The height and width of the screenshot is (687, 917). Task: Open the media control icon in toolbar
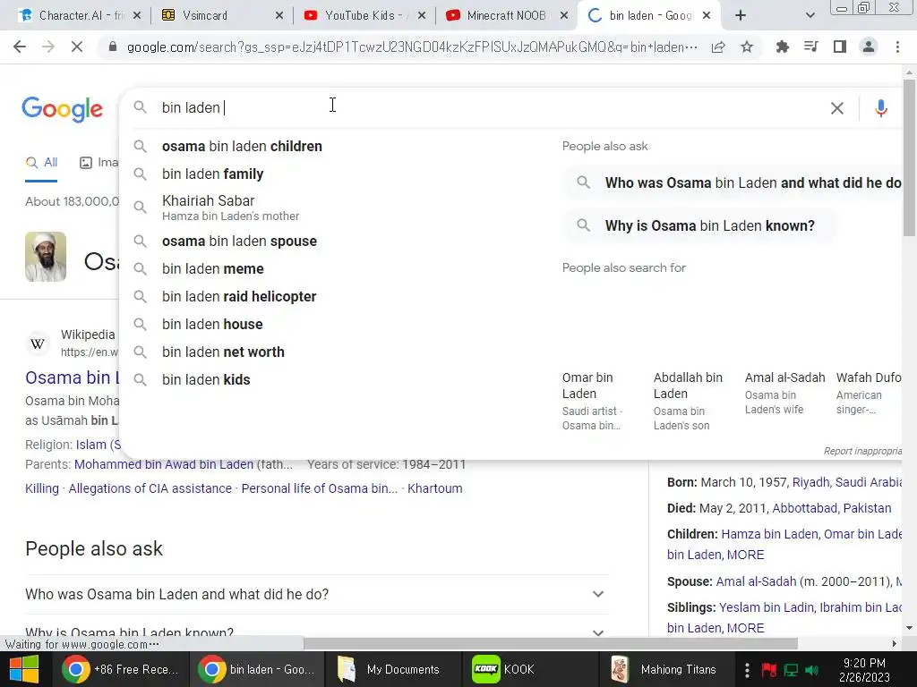810,47
